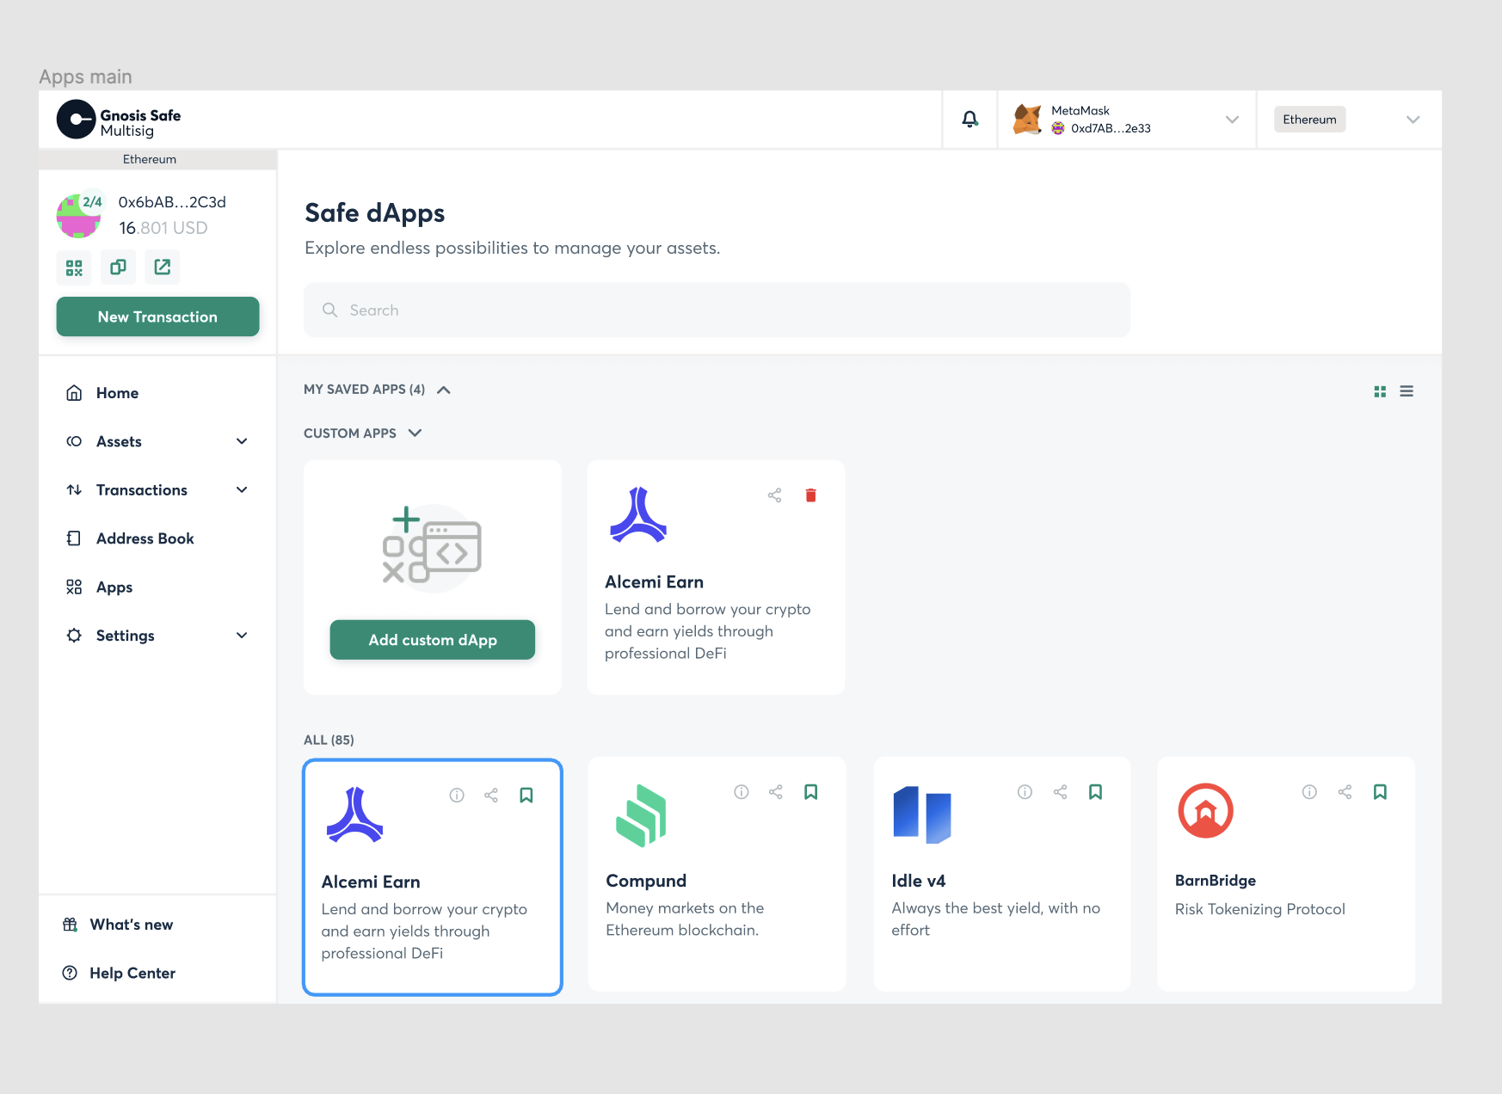Expand the Custom Apps section
This screenshot has width=1502, height=1094.
[415, 433]
